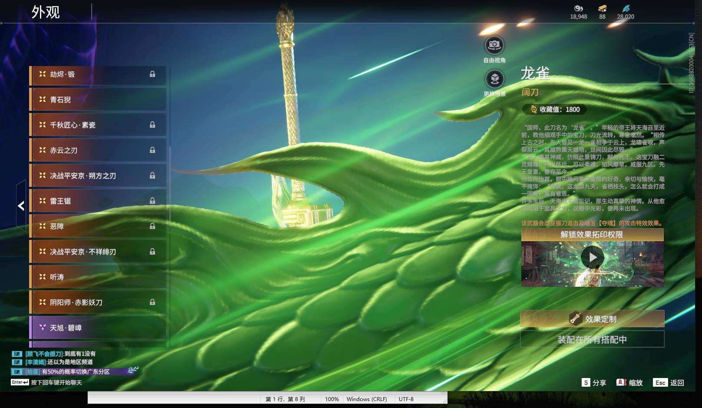Screen dimensions: 702x408
Task: Click the 龙雀 weapon name
Action: (536, 73)
